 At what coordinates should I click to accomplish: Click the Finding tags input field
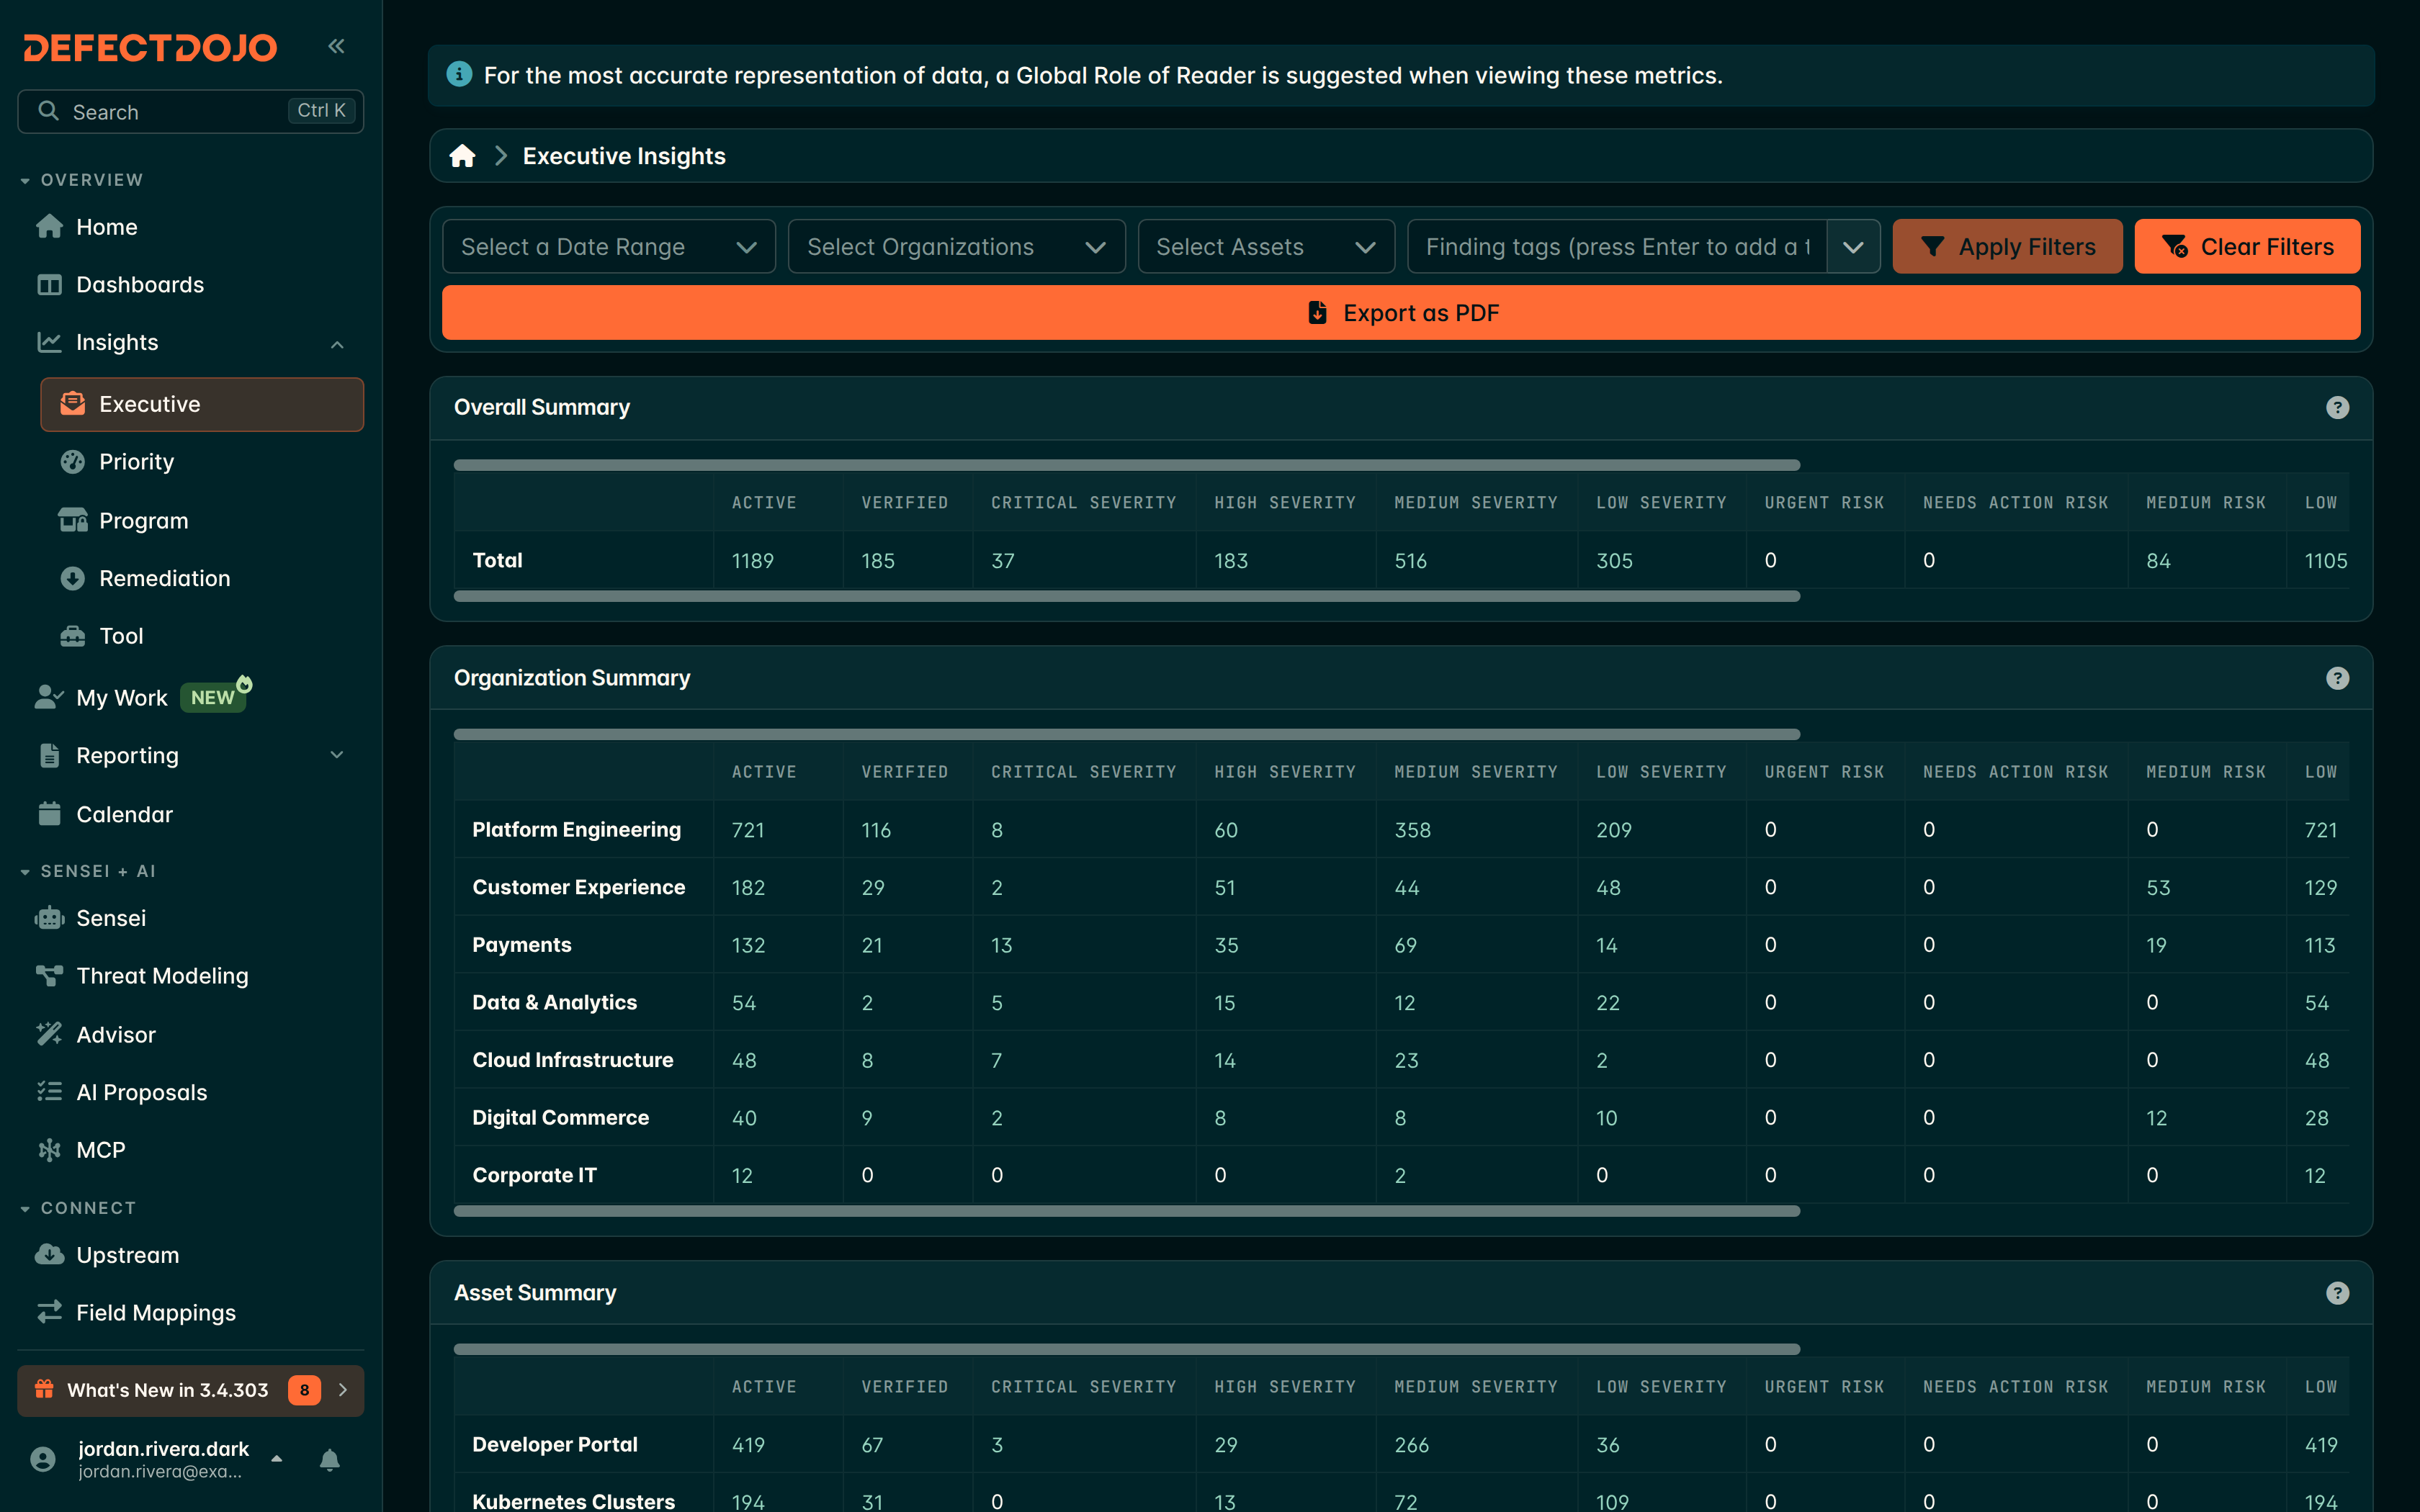pyautogui.click(x=1617, y=247)
